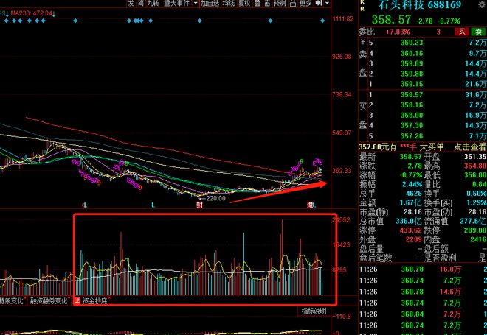Click the 委比 +7.03% value

click(x=398, y=32)
